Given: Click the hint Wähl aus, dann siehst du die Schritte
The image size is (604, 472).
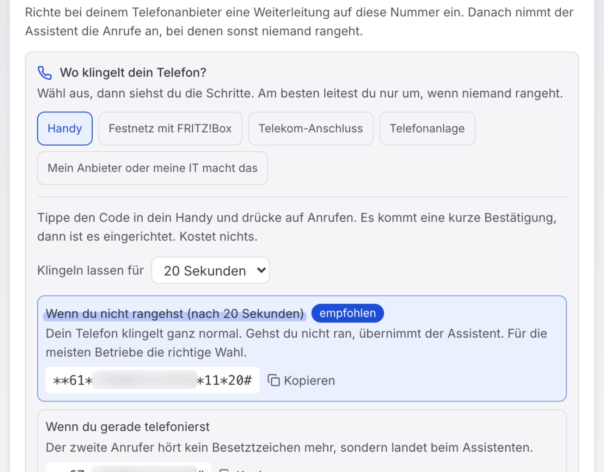Looking at the screenshot, I should tap(145, 93).
